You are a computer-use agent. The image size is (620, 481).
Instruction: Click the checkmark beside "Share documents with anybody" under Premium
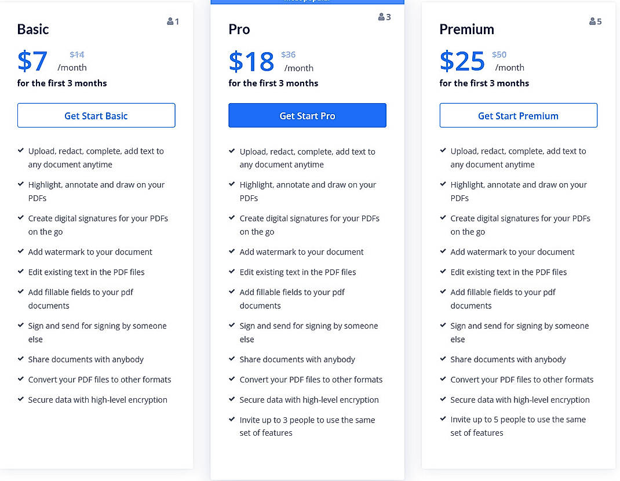tap(443, 359)
